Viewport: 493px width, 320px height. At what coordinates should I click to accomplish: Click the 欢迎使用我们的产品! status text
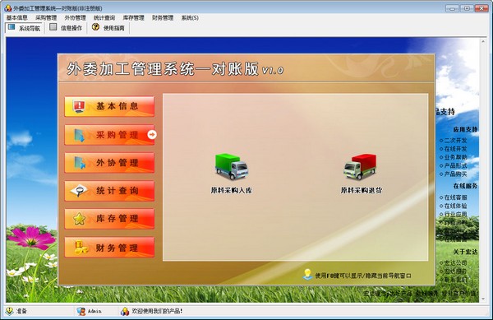[157, 311]
